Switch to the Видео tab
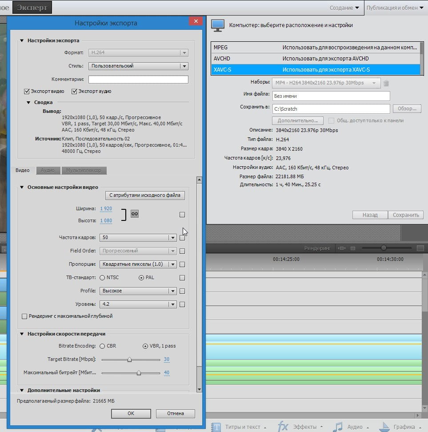Image resolution: width=428 pixels, height=432 pixels. (x=23, y=171)
